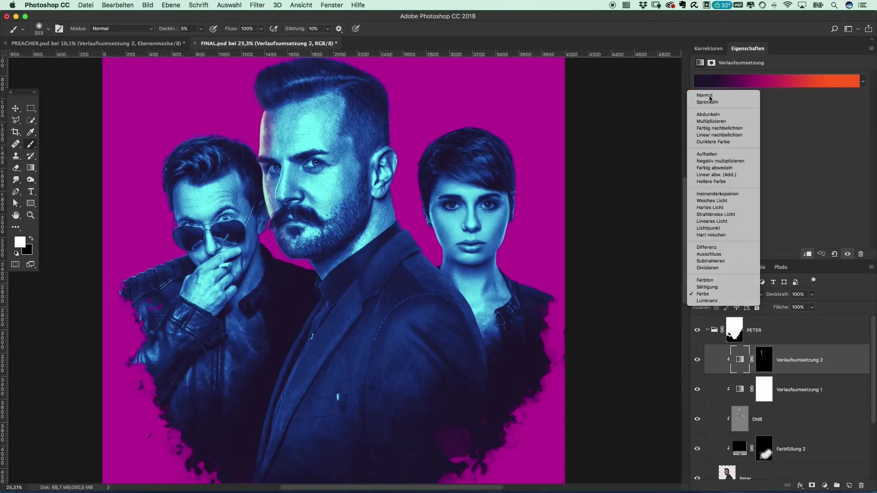877x493 pixels.
Task: Collapse the PETER layer group
Action: pyautogui.click(x=708, y=330)
